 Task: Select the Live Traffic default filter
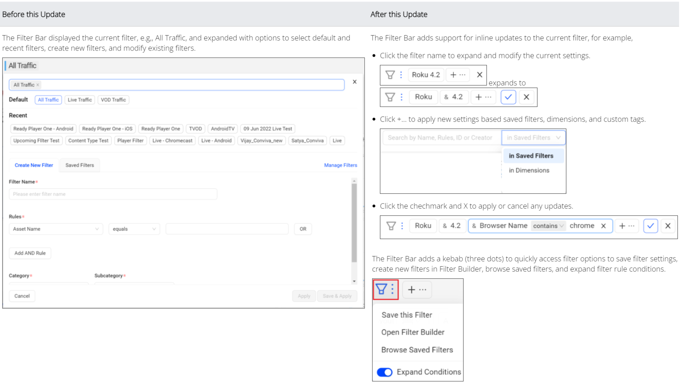click(x=80, y=100)
